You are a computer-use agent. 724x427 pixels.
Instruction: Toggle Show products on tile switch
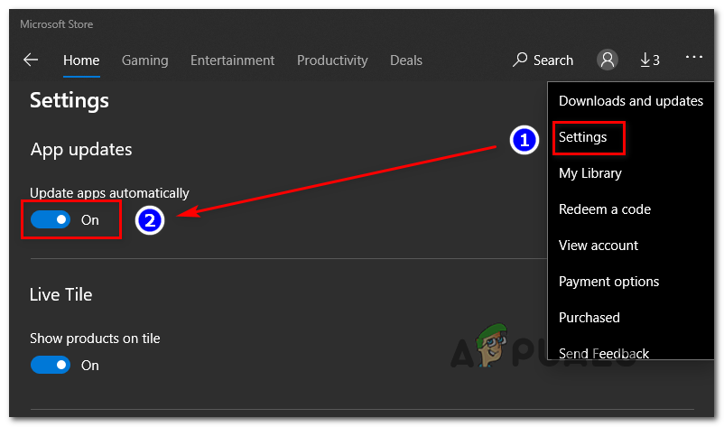pyautogui.click(x=51, y=365)
